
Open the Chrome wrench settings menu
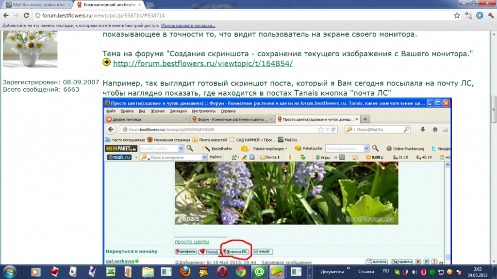490,16
